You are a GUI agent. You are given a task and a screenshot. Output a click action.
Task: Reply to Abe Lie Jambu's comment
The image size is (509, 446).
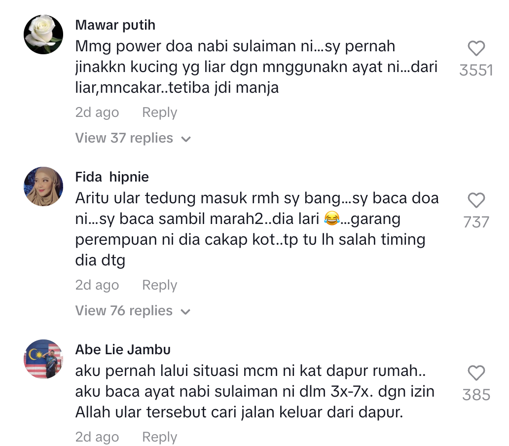tap(159, 437)
